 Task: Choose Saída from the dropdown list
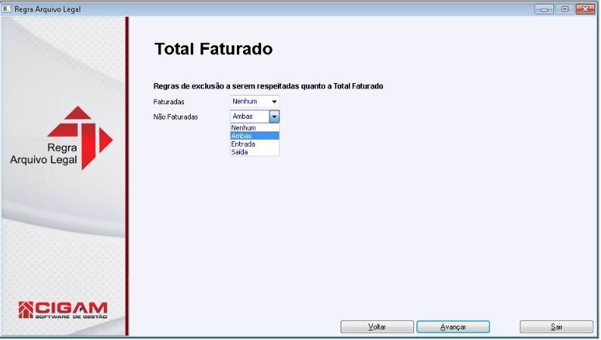[254, 152]
